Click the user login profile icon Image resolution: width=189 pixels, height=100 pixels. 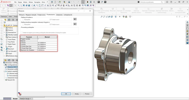coord(167,2)
